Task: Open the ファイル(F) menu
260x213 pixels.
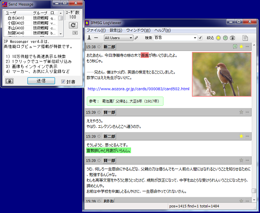Action: tap(96, 30)
